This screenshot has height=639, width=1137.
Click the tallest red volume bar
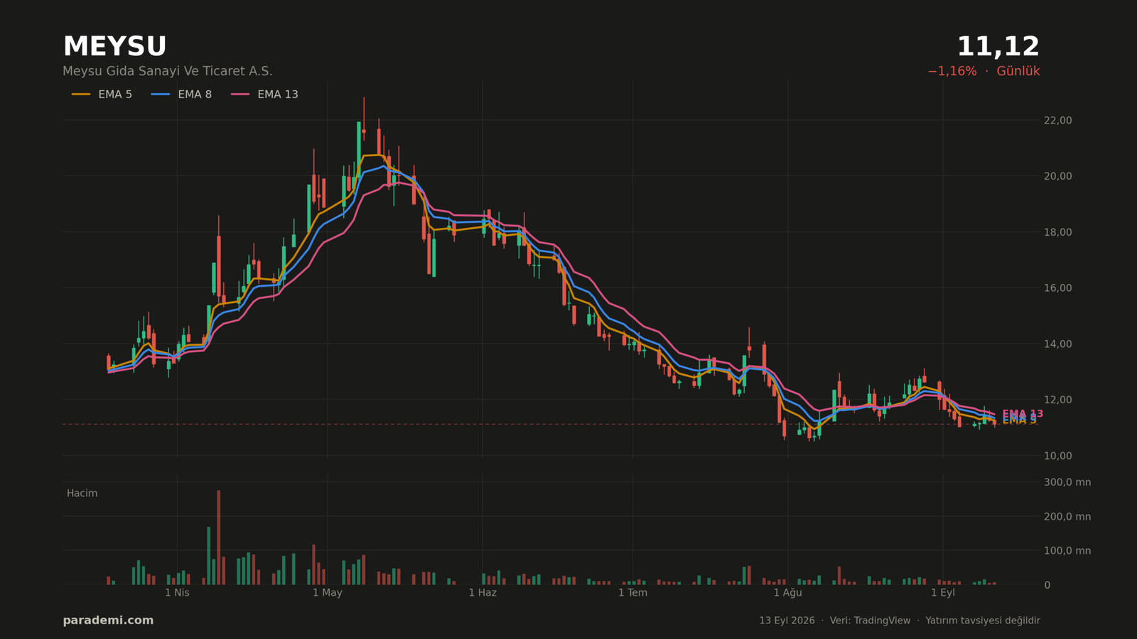(219, 537)
